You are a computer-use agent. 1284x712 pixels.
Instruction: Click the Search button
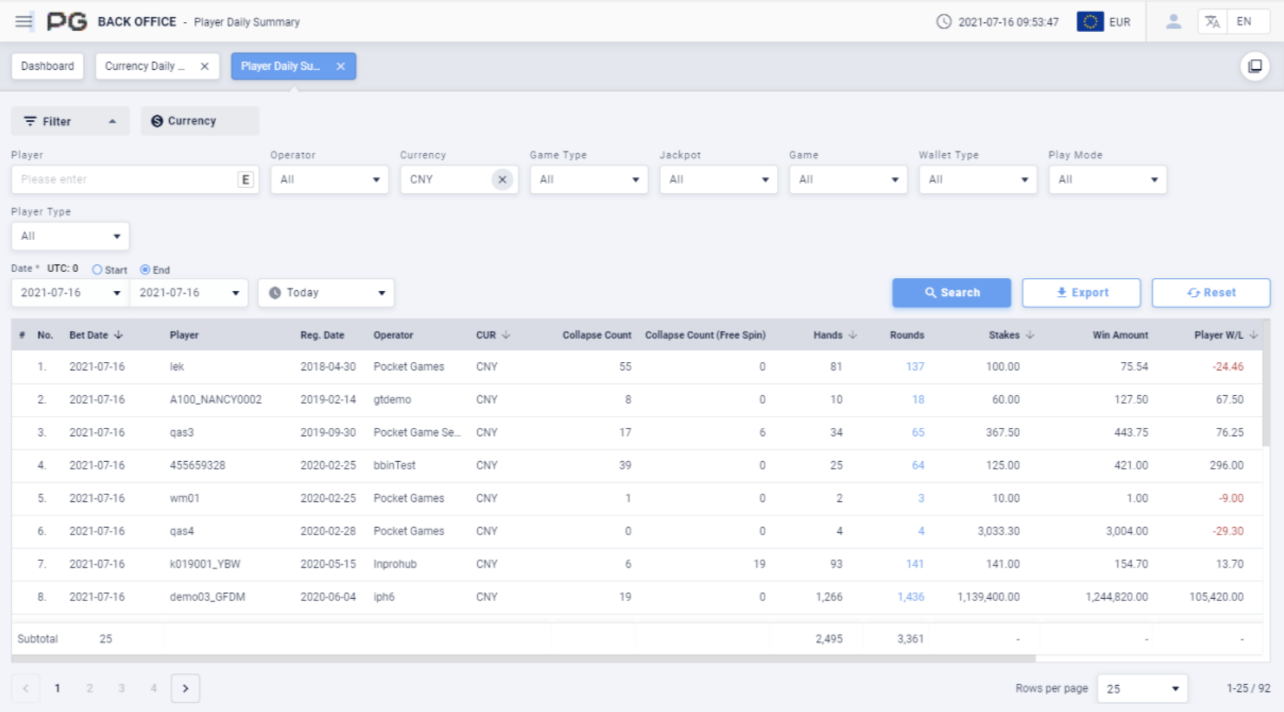coord(951,293)
